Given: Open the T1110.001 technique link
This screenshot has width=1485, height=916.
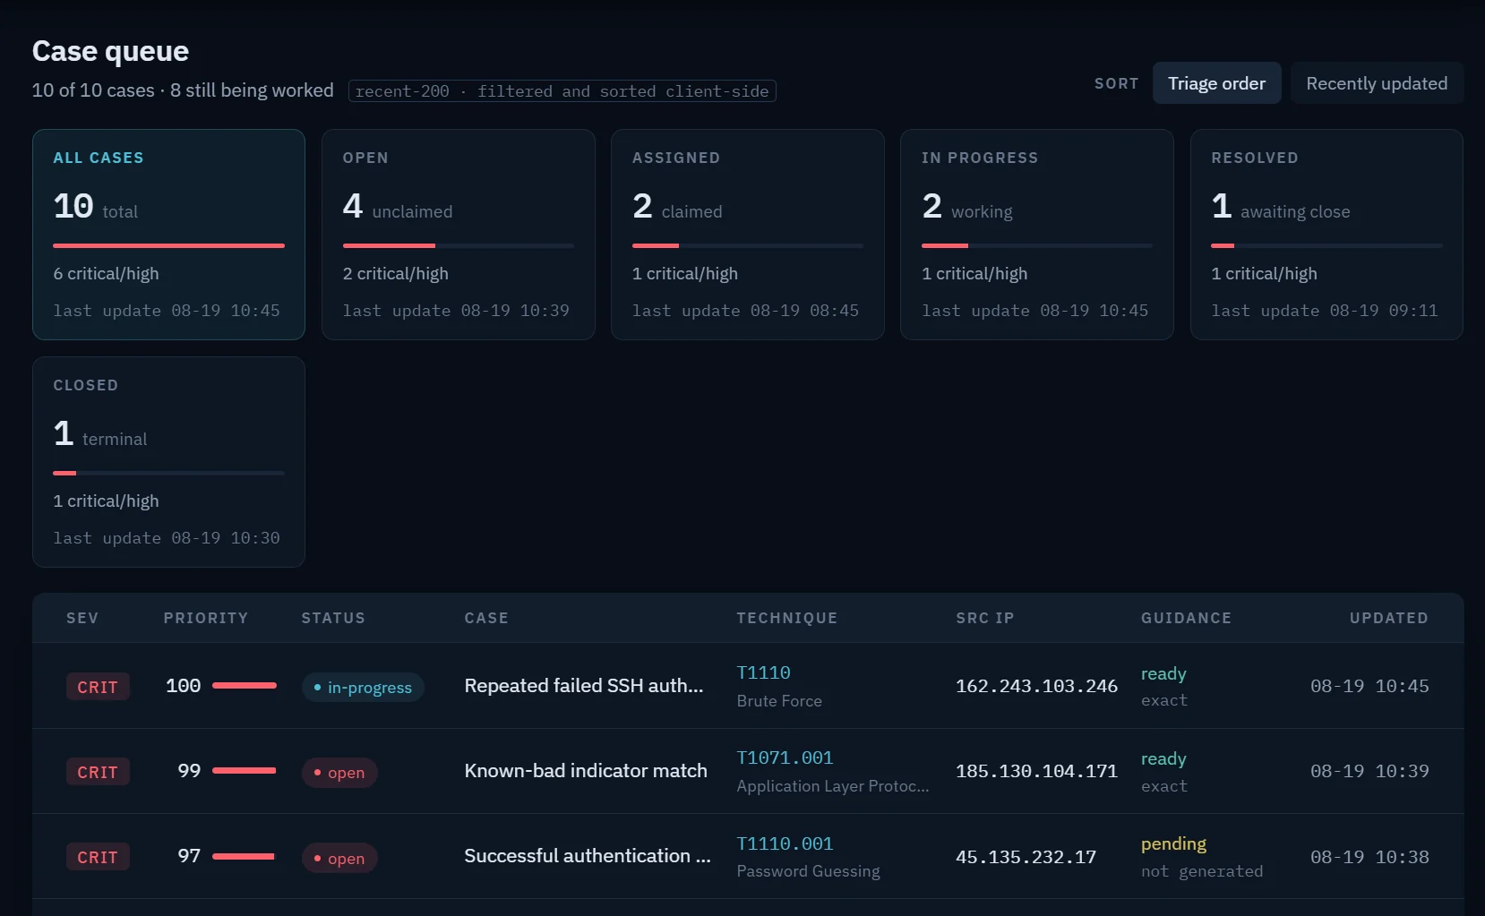Looking at the screenshot, I should (x=785, y=843).
